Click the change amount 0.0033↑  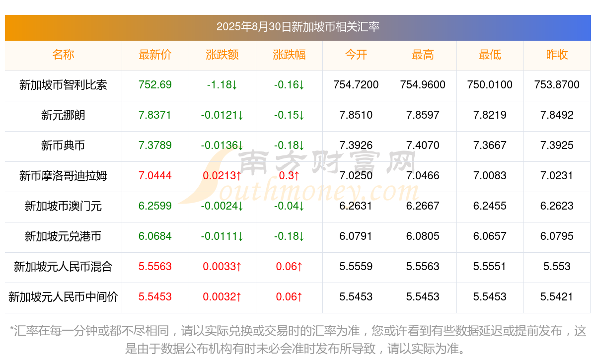pyautogui.click(x=222, y=267)
